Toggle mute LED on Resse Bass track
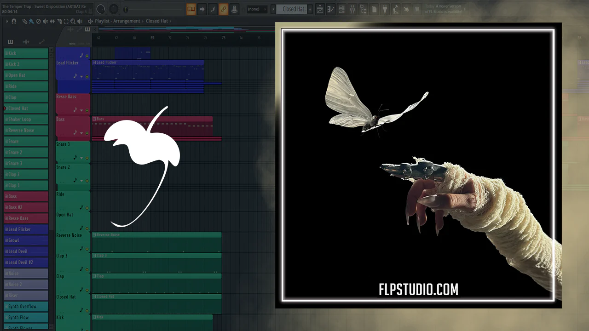This screenshot has width=589, height=331. 87,110
